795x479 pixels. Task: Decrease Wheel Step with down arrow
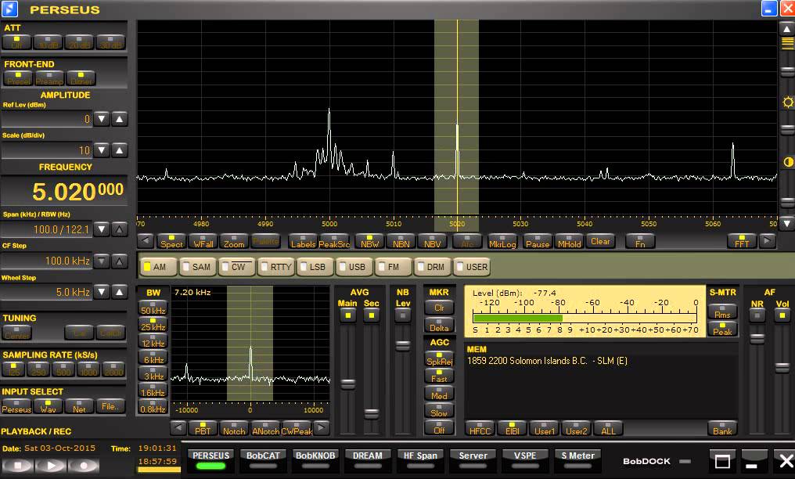click(x=102, y=292)
